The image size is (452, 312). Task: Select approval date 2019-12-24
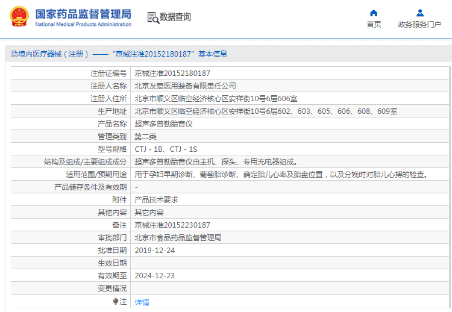click(154, 251)
